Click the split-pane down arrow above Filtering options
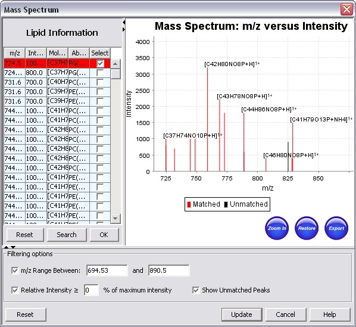Screen dimensions: 356x327 coord(13,247)
